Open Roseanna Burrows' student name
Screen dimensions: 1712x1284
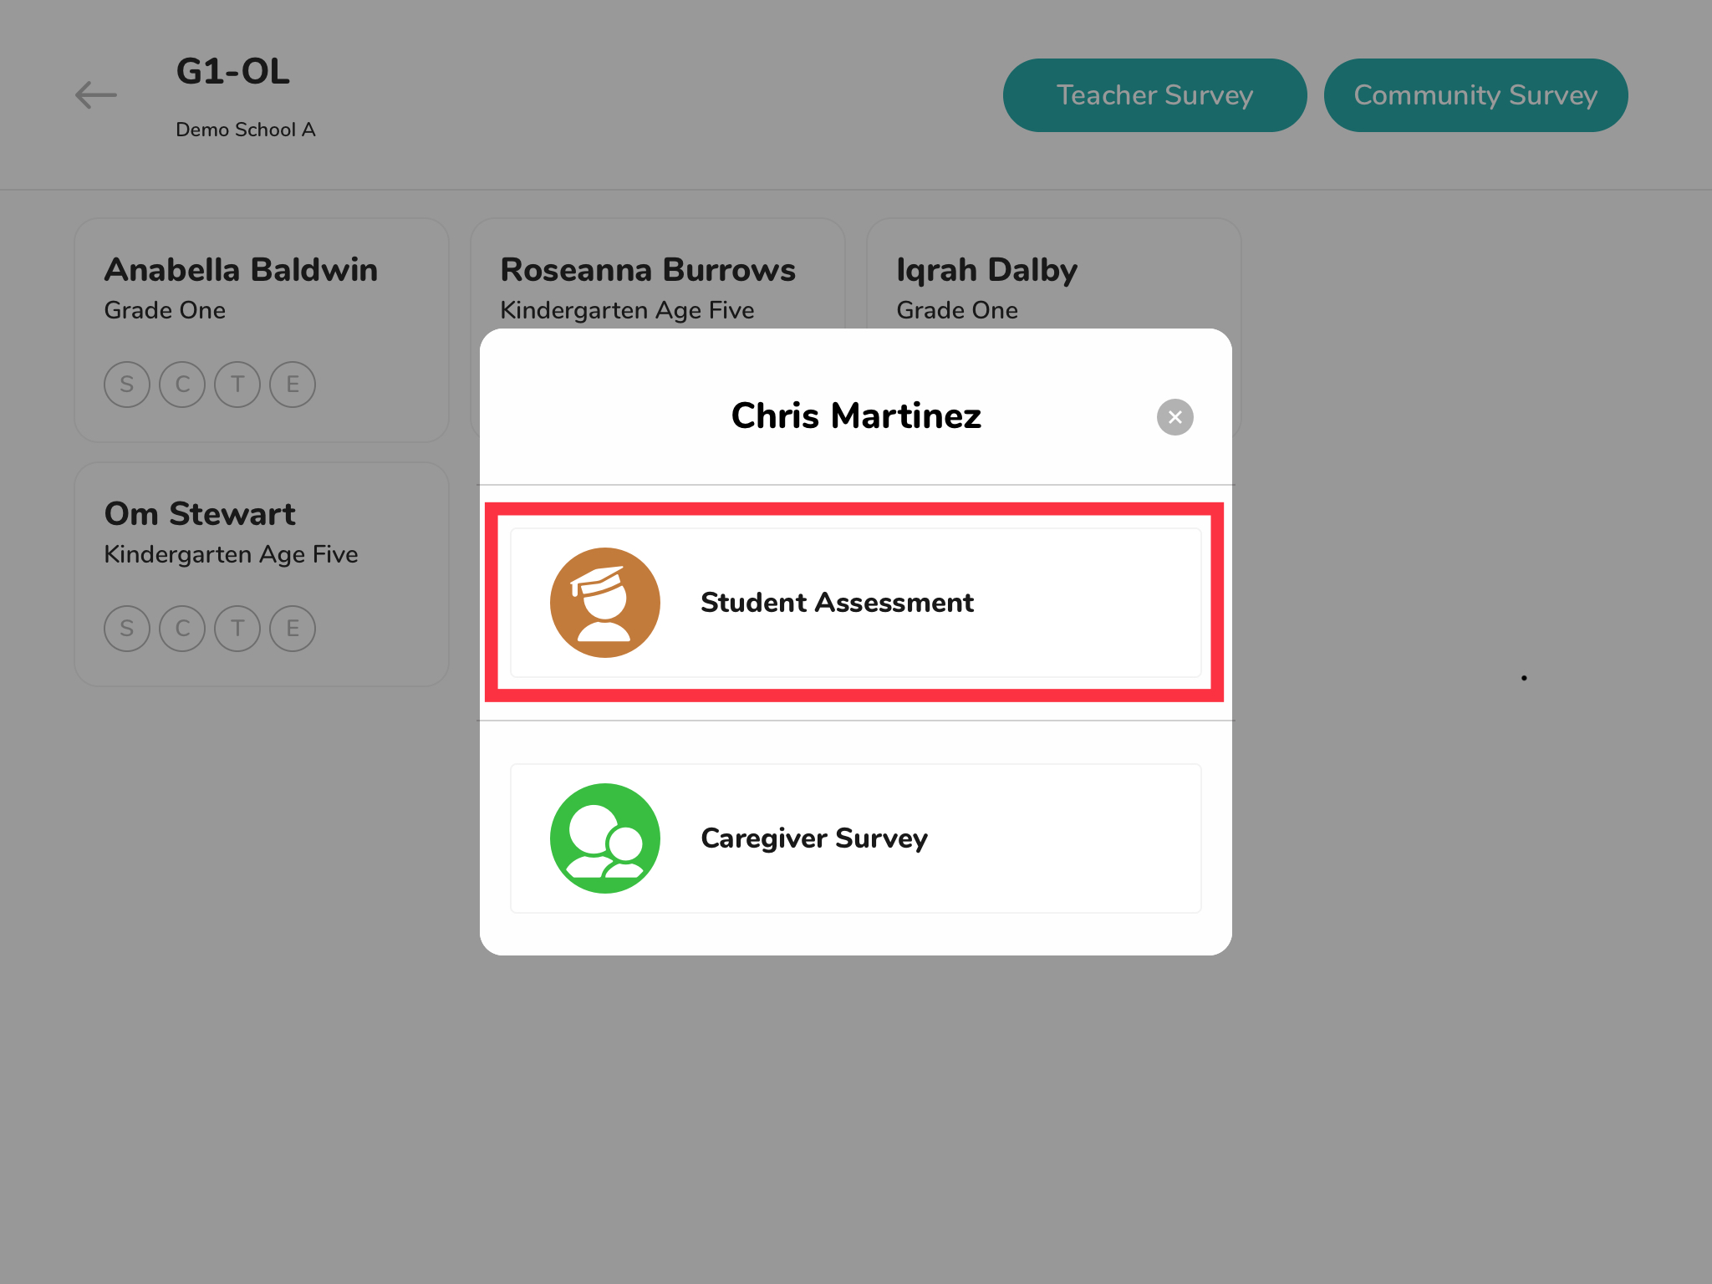click(648, 270)
